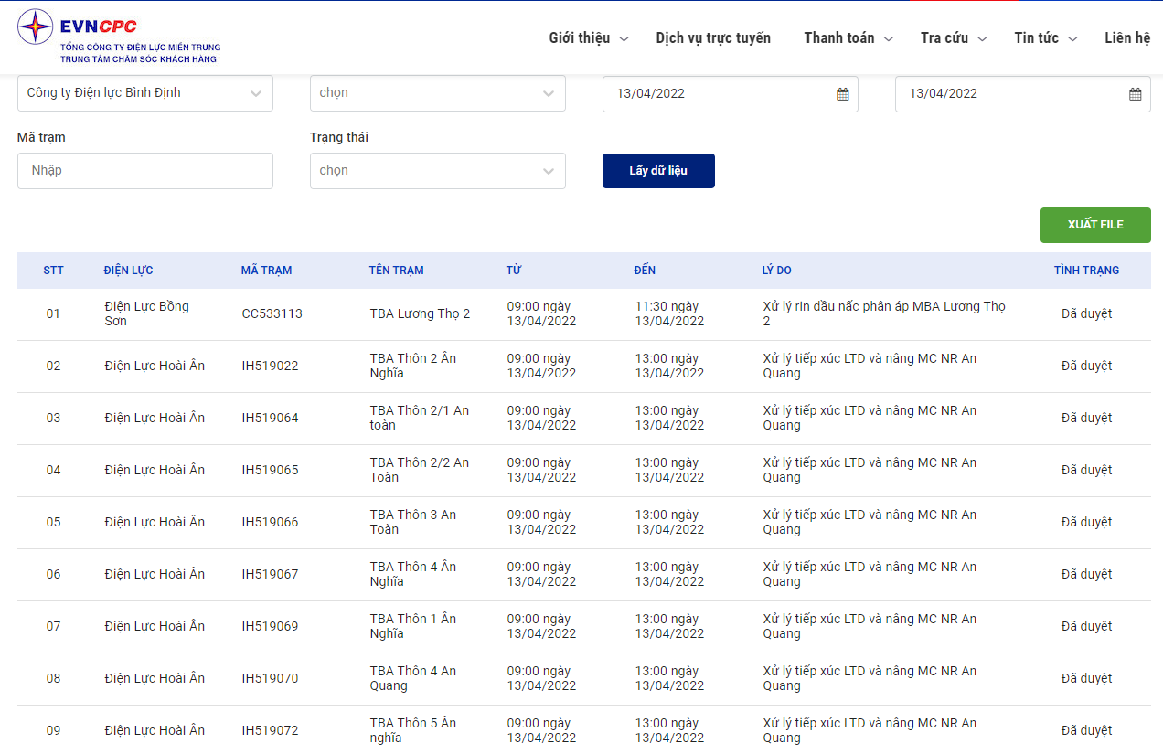Expand the Tra cứu menu chevron
Image resolution: width=1163 pixels, height=754 pixels.
tap(983, 39)
